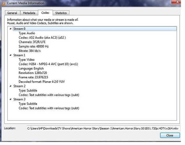Viewport: 185px width, 145px height.
Task: Select the 'Type: Audio' row
Action: coord(27,33)
